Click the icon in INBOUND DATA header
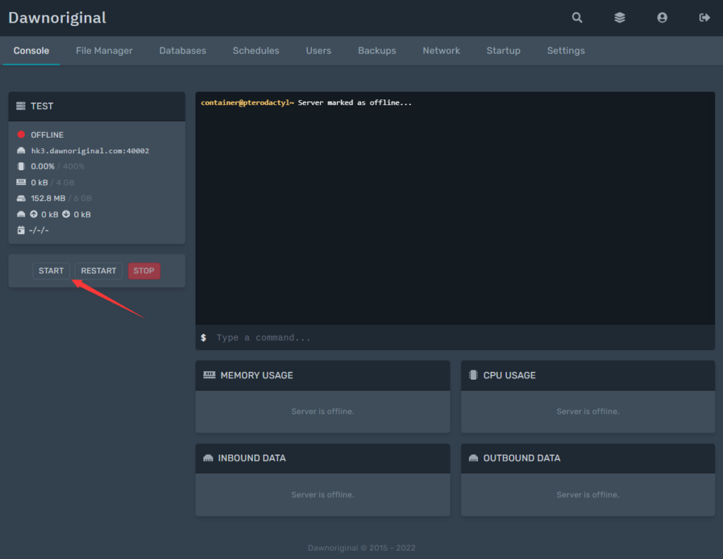Viewport: 723px width, 559px height. click(208, 458)
